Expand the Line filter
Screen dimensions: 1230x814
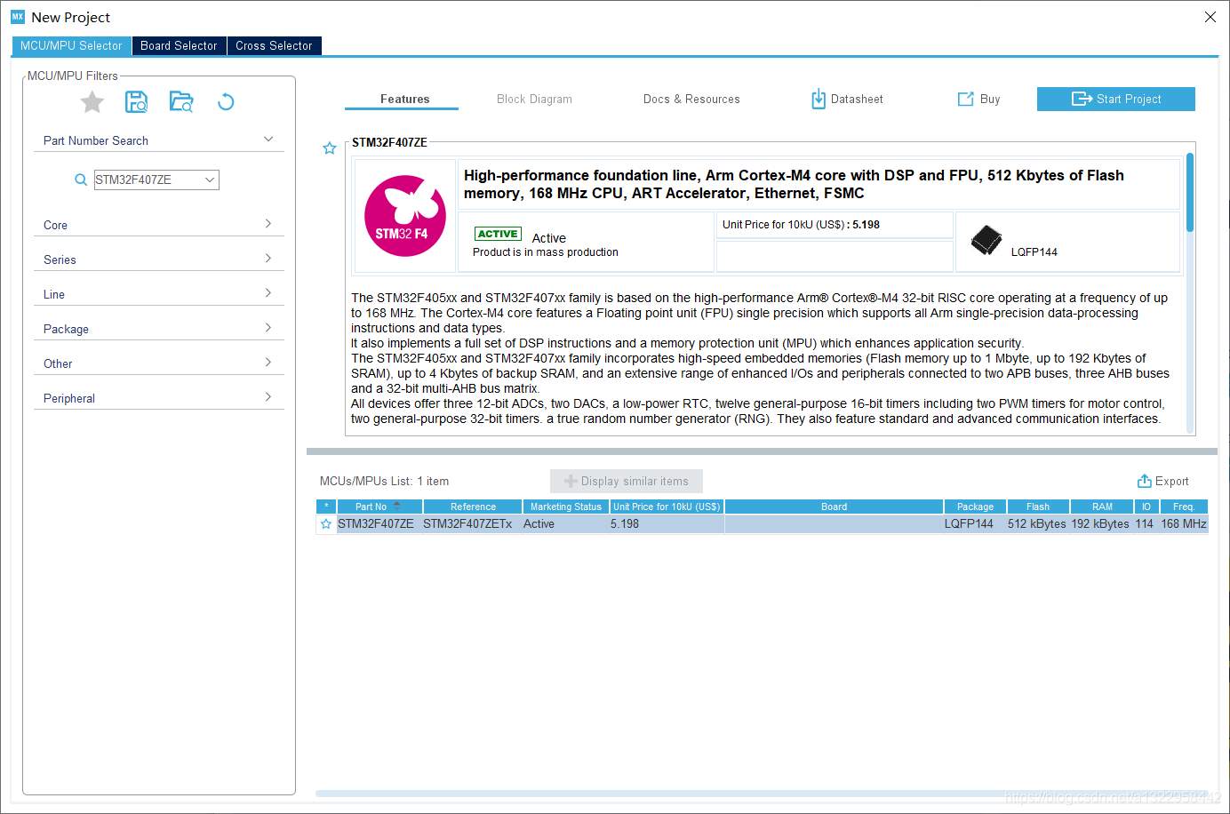point(159,294)
